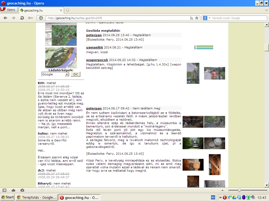The image size is (269, 201).
Task: Click the Google search input field
Action: (x=239, y=18)
